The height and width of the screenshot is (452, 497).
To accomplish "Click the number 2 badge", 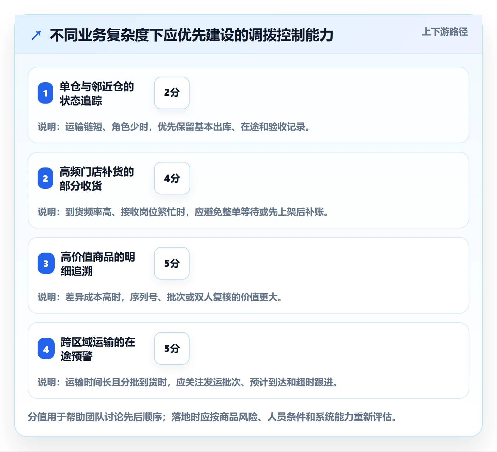I will (x=45, y=178).
